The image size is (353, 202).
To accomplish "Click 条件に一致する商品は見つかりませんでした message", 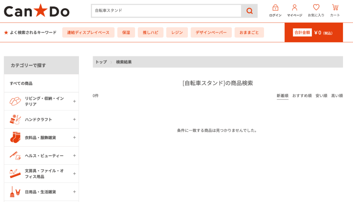I will [x=217, y=130].
